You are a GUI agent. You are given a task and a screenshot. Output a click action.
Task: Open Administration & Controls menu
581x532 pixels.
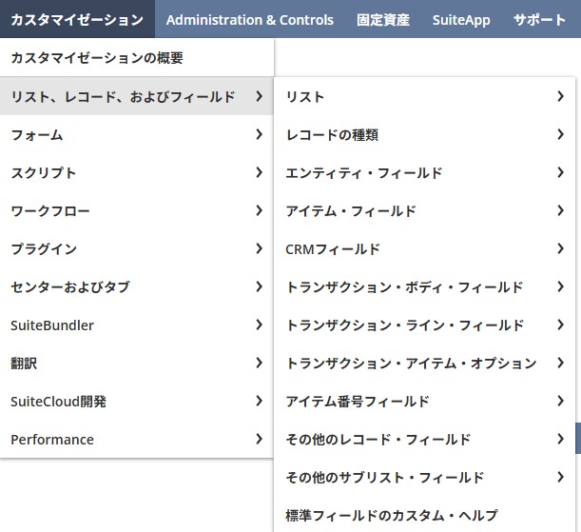249,19
